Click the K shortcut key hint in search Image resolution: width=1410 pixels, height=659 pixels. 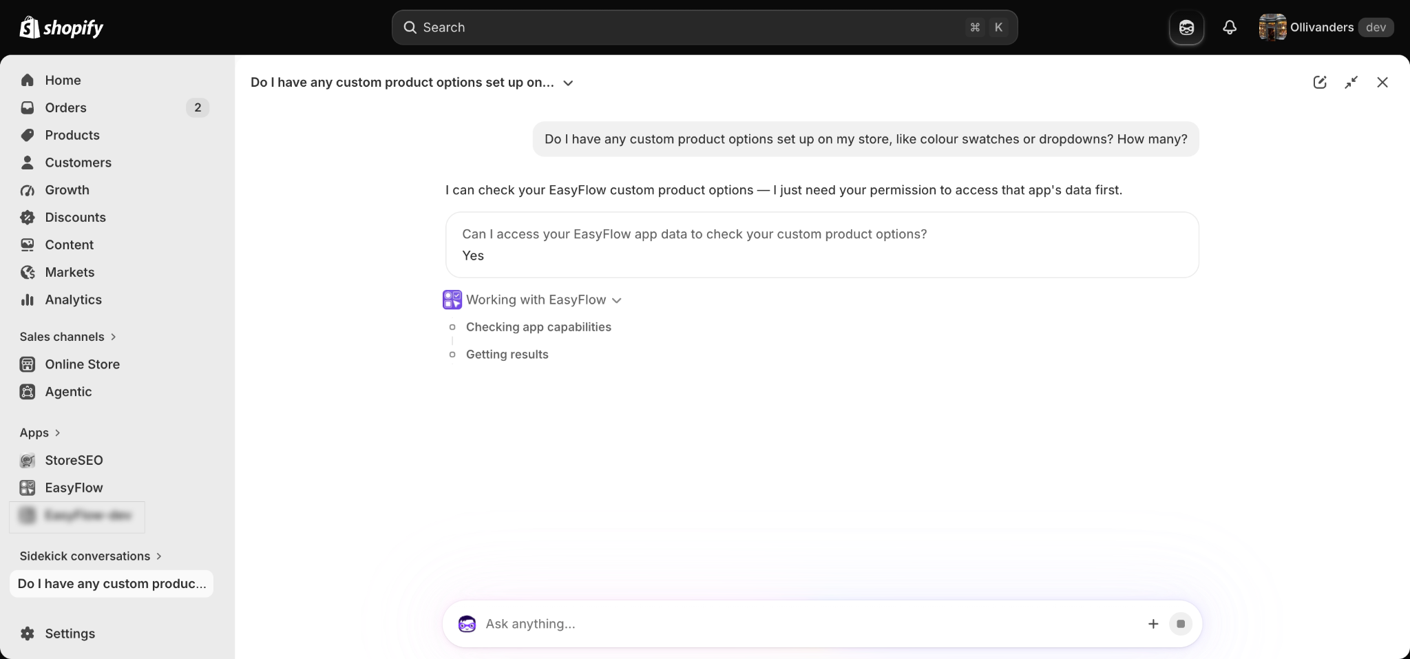998,28
